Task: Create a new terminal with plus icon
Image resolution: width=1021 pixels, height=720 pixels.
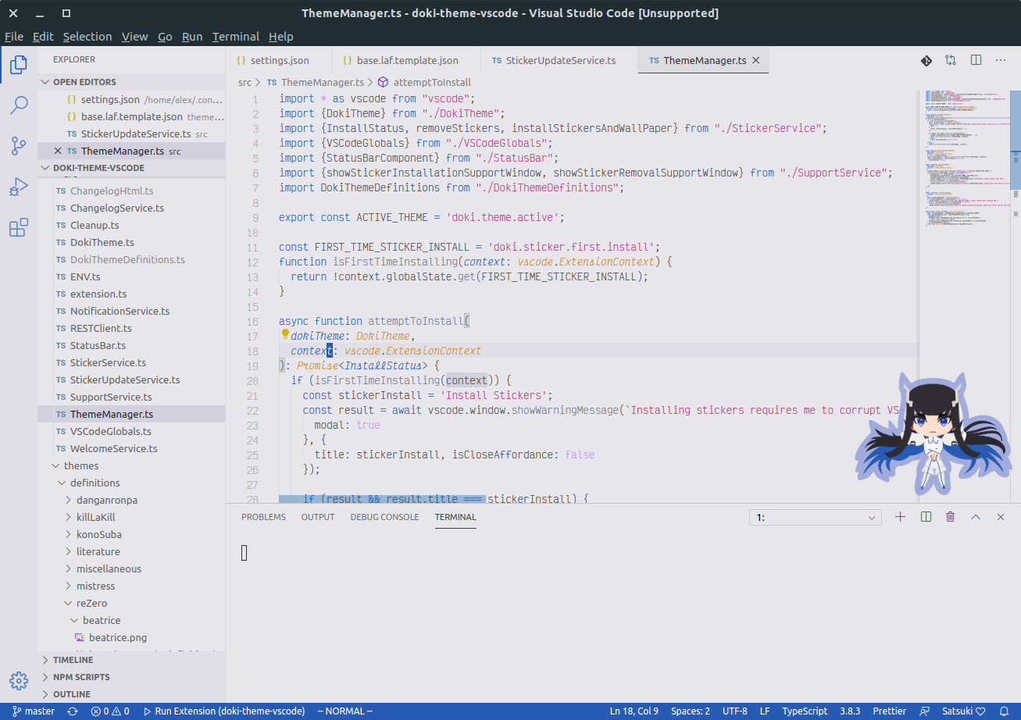Action: [x=900, y=517]
